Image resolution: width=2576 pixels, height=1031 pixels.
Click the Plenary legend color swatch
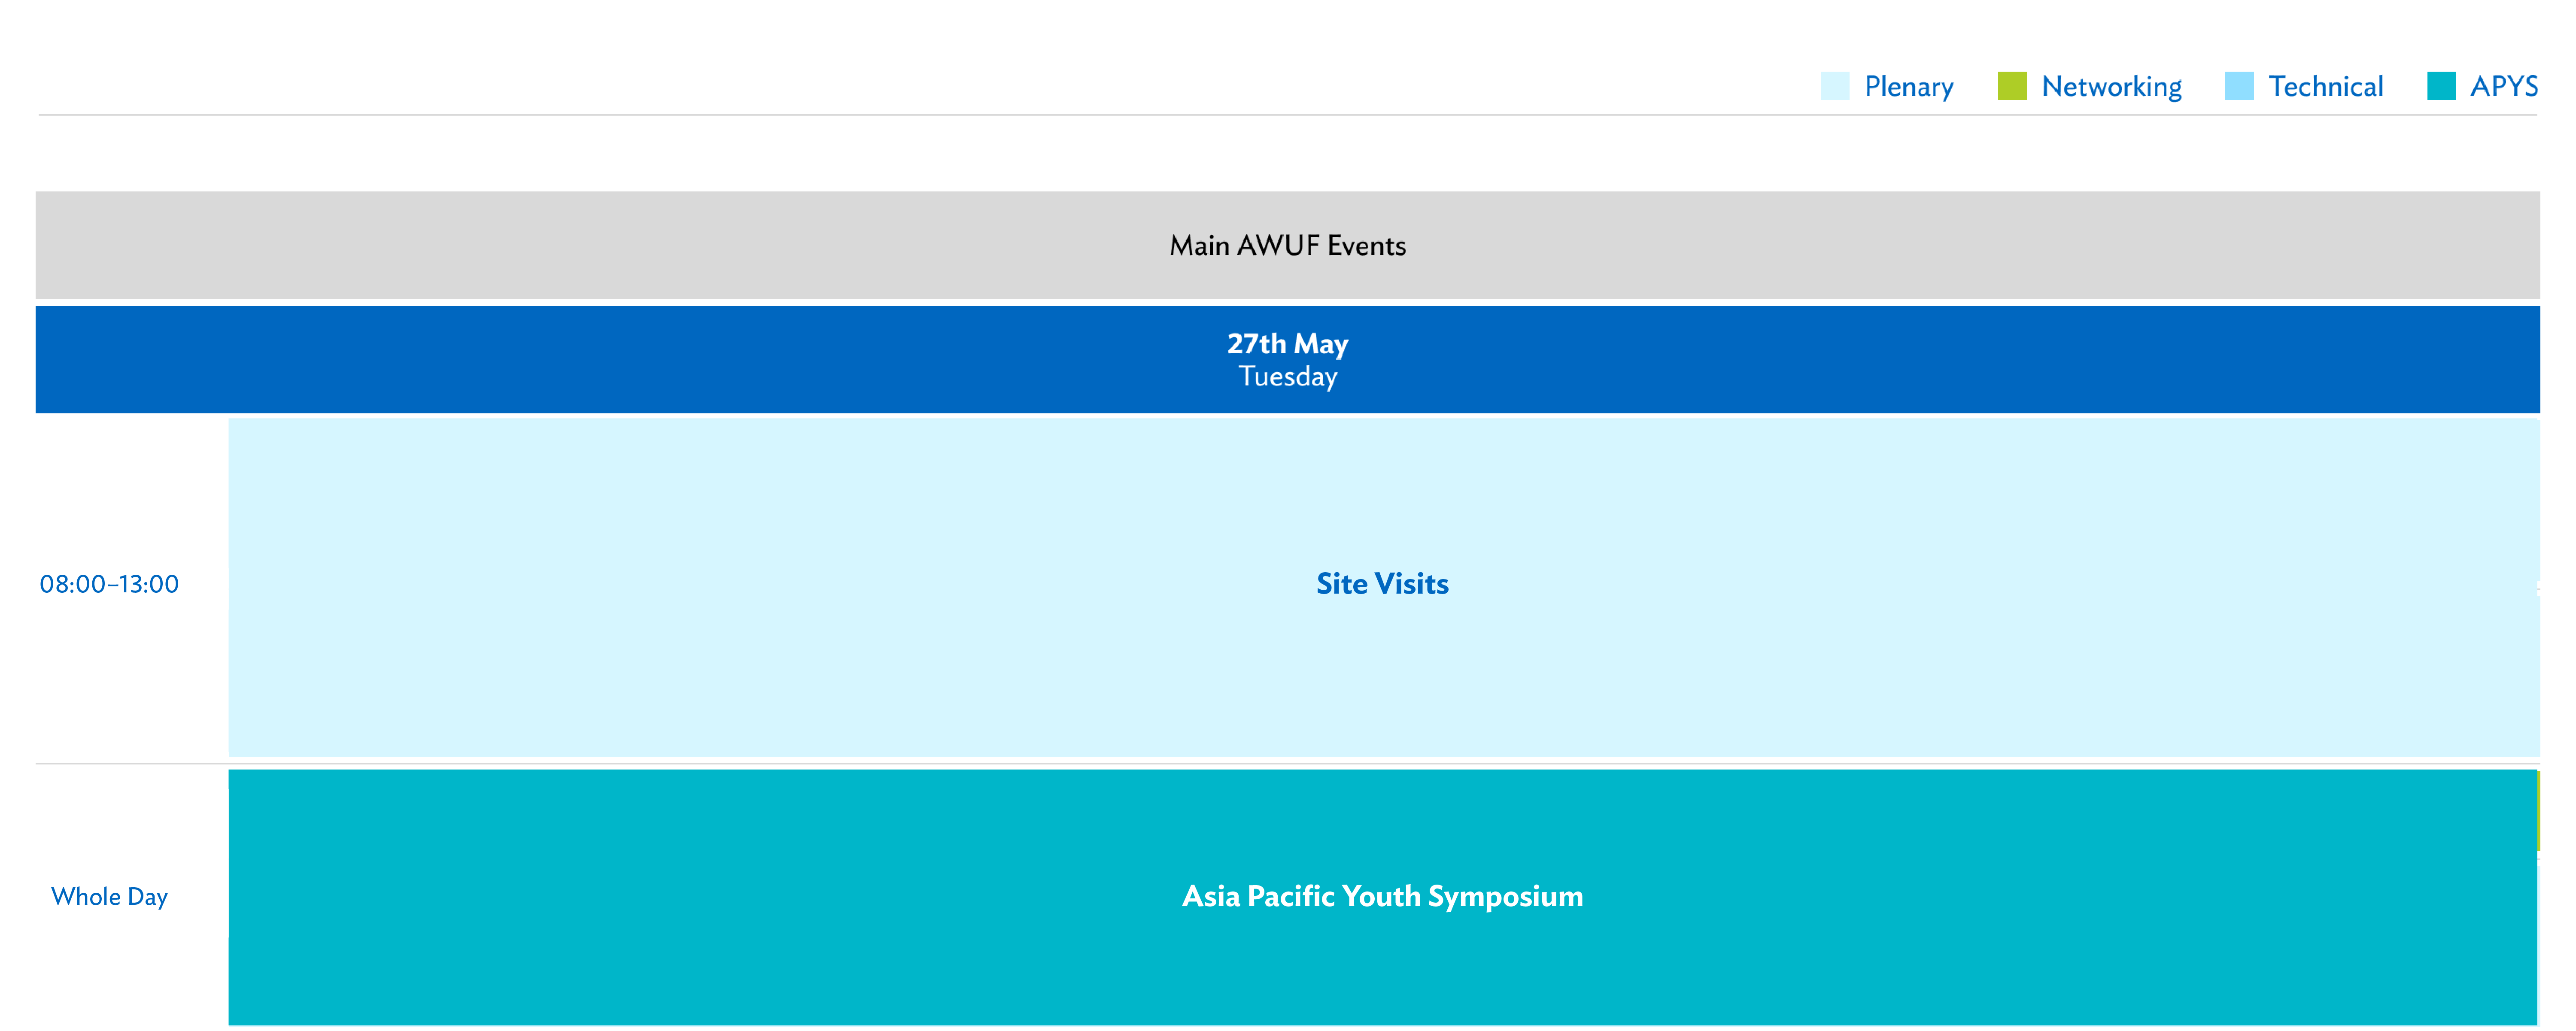coord(1835,86)
